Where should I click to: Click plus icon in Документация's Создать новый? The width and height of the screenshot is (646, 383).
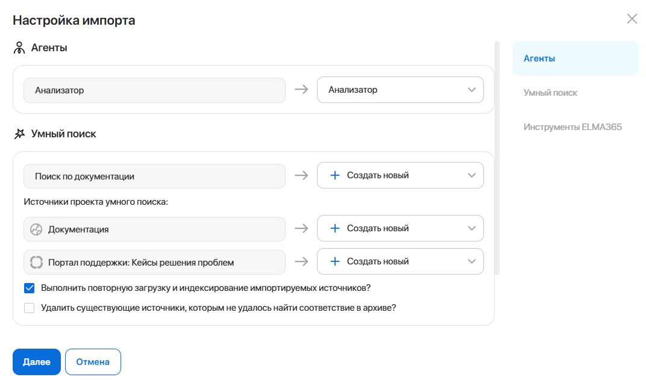point(335,228)
